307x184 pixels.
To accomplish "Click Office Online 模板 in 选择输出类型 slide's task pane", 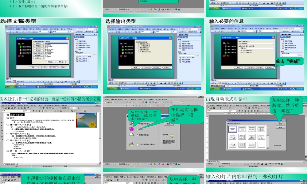I will (x=188, y=58).
